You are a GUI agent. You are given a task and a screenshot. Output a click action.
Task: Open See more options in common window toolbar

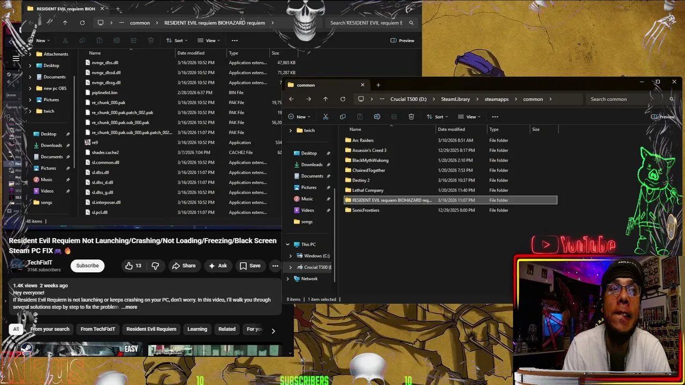pos(495,117)
